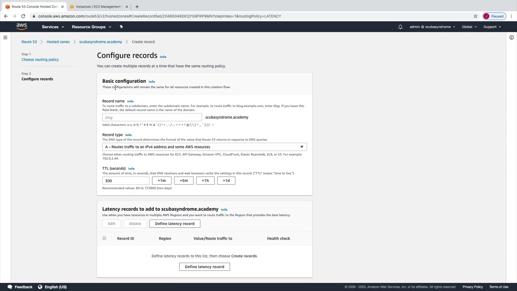Go to Route 53 breadcrumb
Screen dimensions: 517x291
pyautogui.click(x=29, y=42)
